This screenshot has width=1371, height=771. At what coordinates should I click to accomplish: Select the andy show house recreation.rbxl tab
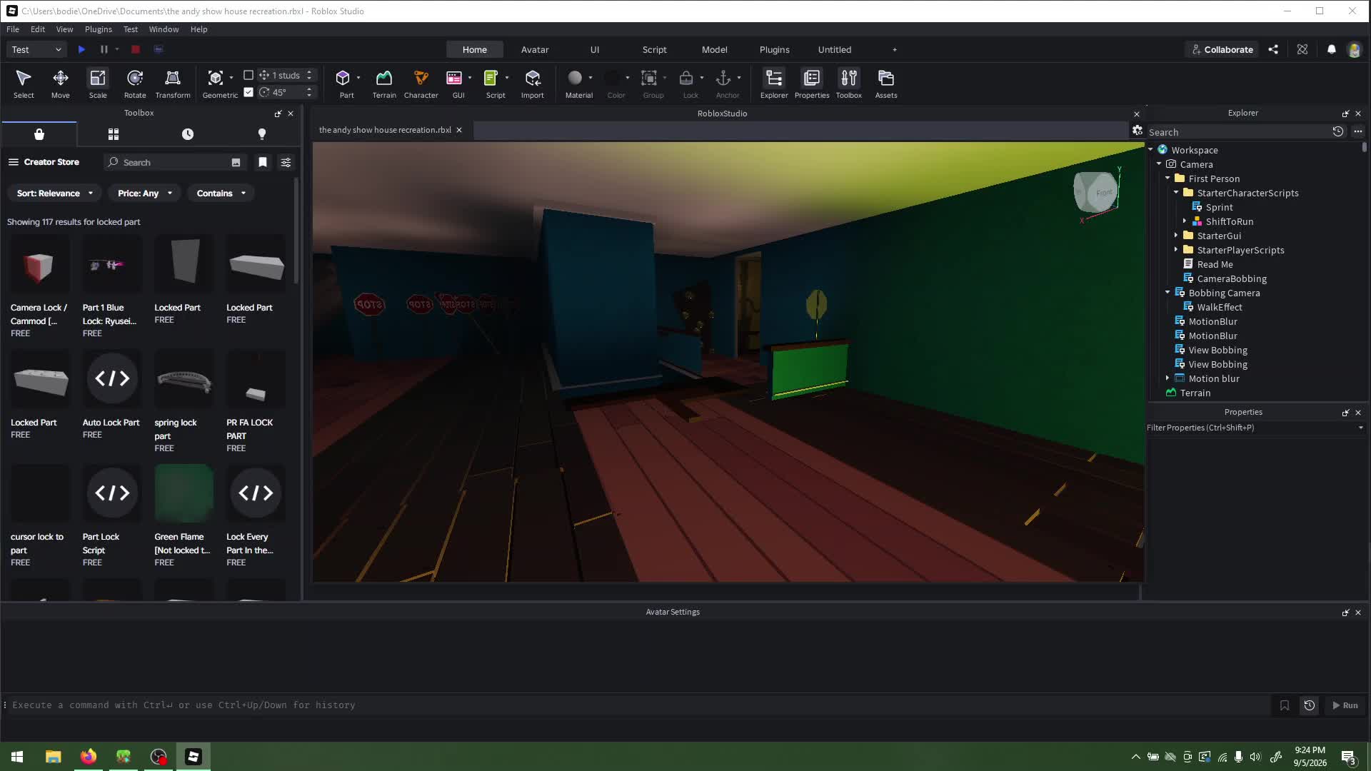point(385,130)
